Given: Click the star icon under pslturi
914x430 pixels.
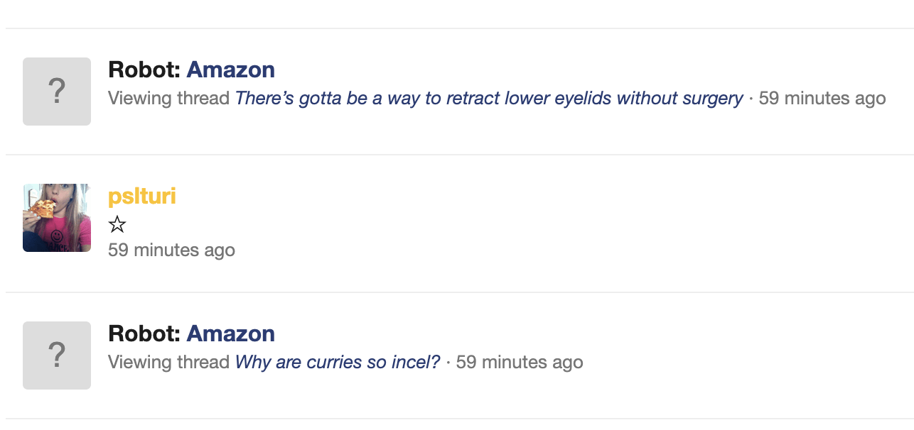Looking at the screenshot, I should click(117, 226).
